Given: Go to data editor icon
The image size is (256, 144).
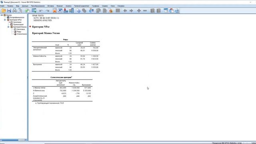Looking at the screenshot, I should pos(54,11).
